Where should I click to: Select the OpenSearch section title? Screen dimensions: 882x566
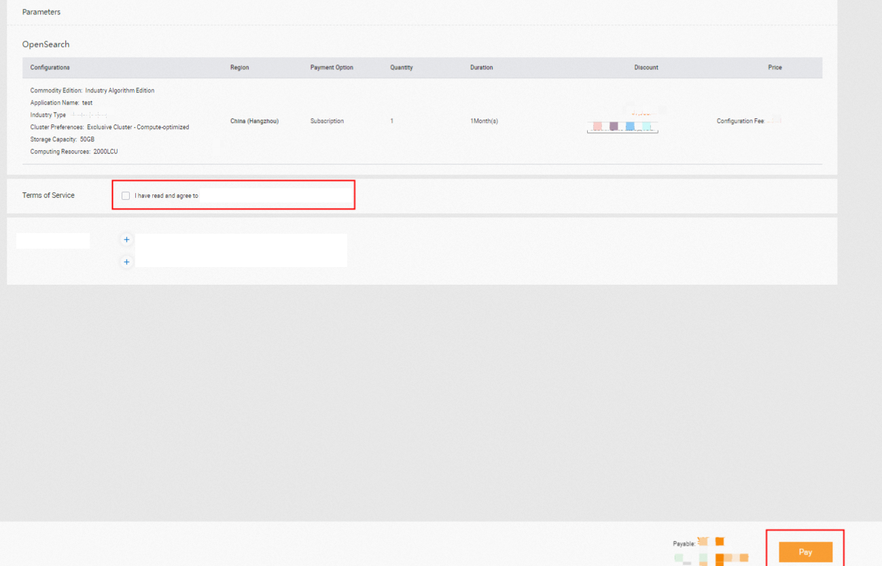tap(46, 44)
